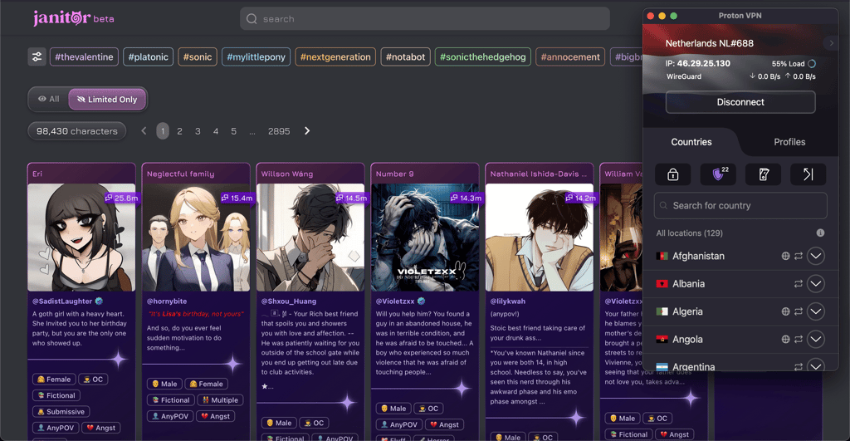Image resolution: width=850 pixels, height=441 pixels.
Task: Click the P2P arrows icon for Algeria
Action: click(x=799, y=311)
